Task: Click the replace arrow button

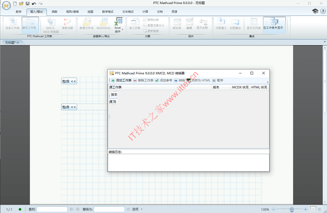Action: pos(128,209)
